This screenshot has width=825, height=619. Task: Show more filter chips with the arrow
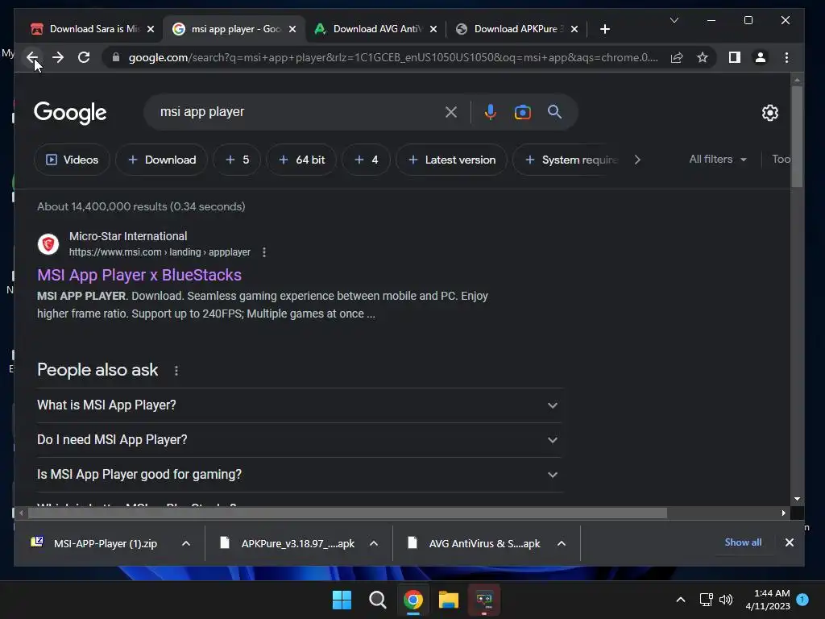(637, 160)
